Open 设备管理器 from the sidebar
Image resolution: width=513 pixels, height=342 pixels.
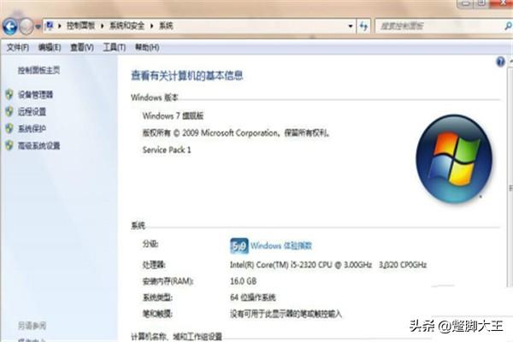pyautogui.click(x=35, y=95)
